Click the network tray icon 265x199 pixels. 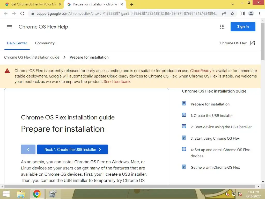(x=234, y=194)
